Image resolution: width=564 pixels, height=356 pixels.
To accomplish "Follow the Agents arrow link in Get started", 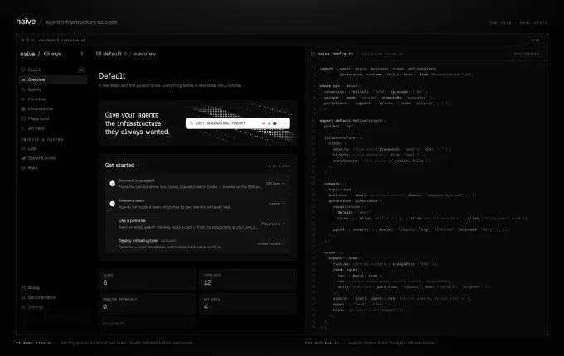I will click(276, 204).
